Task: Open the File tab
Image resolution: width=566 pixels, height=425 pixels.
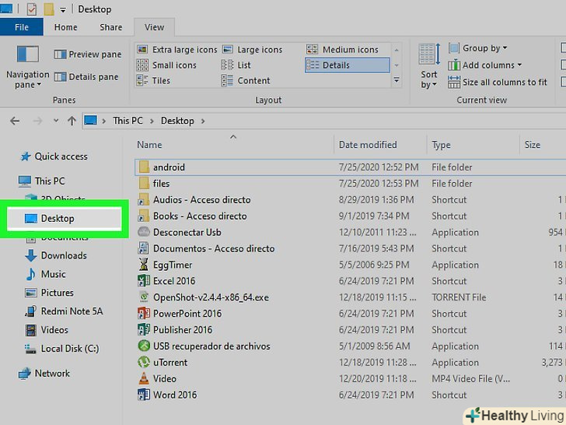Action: click(22, 27)
